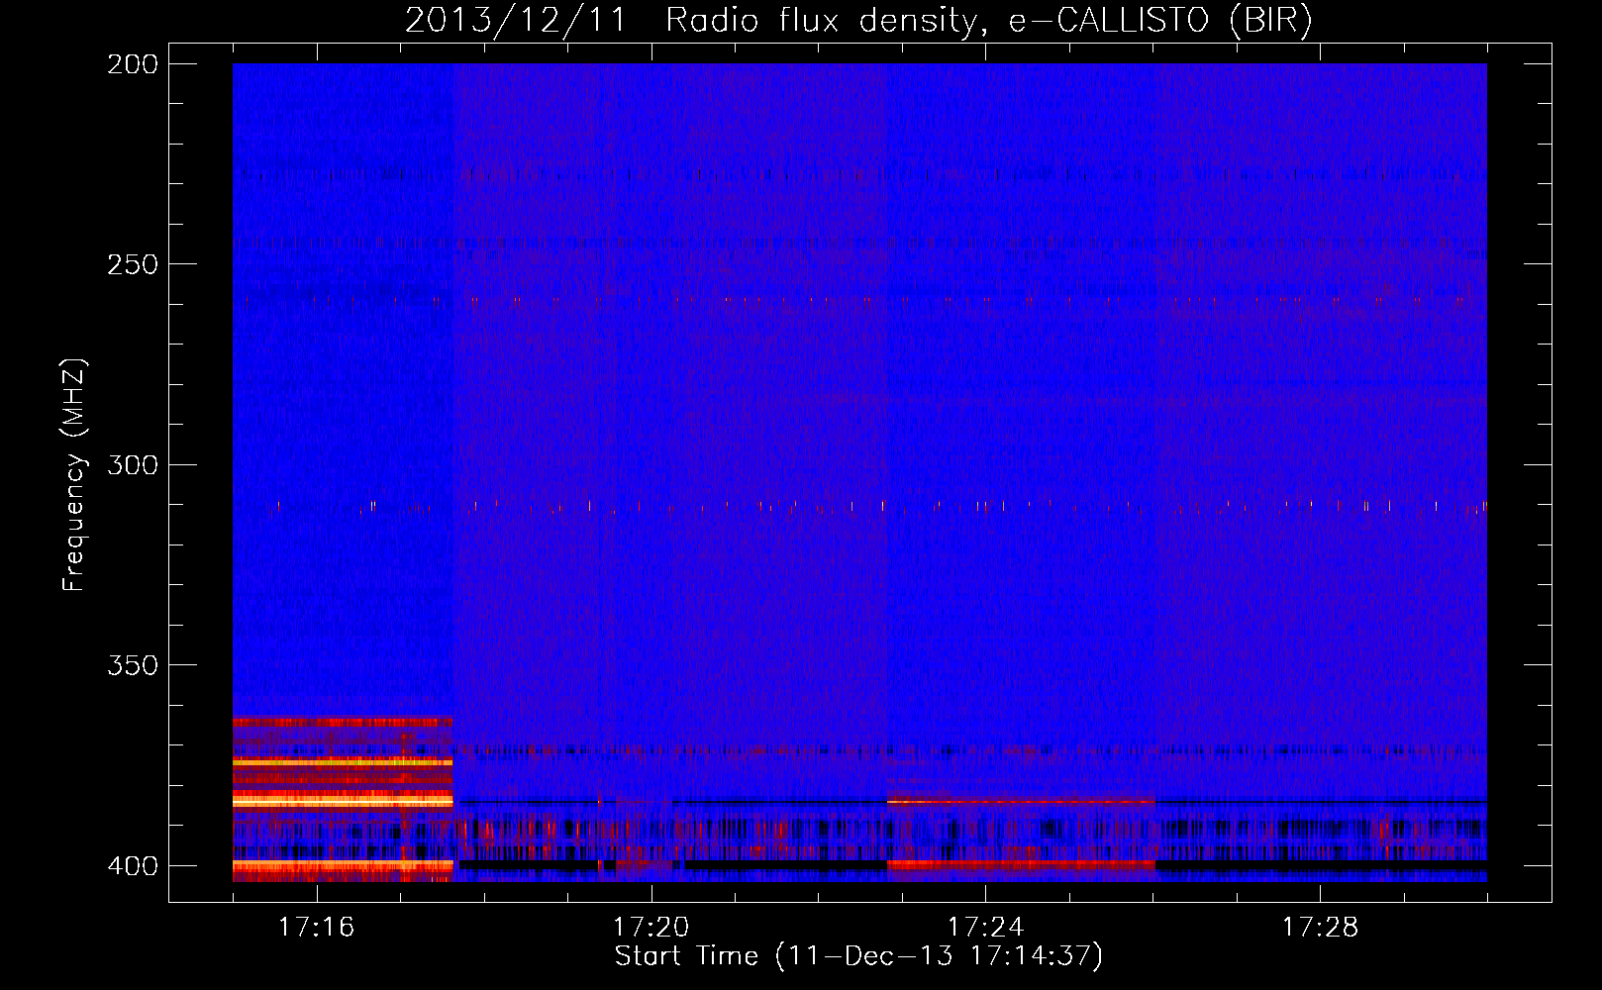
Task: Click the 17:24 time tick label
Action: (x=985, y=927)
